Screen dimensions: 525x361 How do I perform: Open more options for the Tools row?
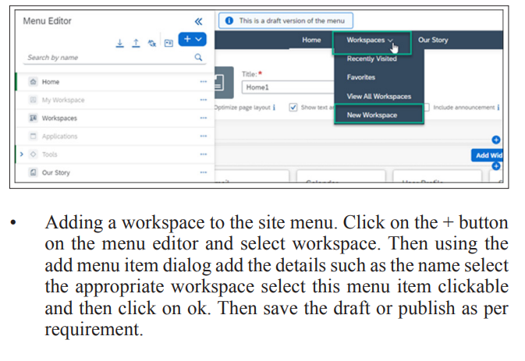pos(204,154)
